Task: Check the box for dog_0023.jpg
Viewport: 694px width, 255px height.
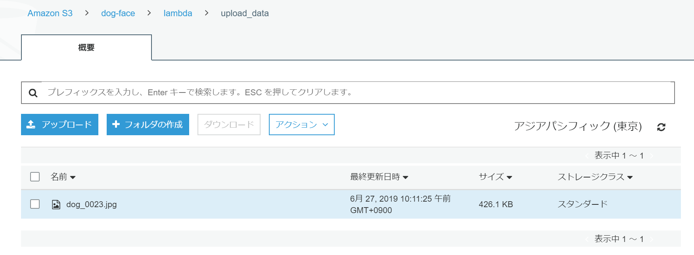Action: [x=35, y=204]
